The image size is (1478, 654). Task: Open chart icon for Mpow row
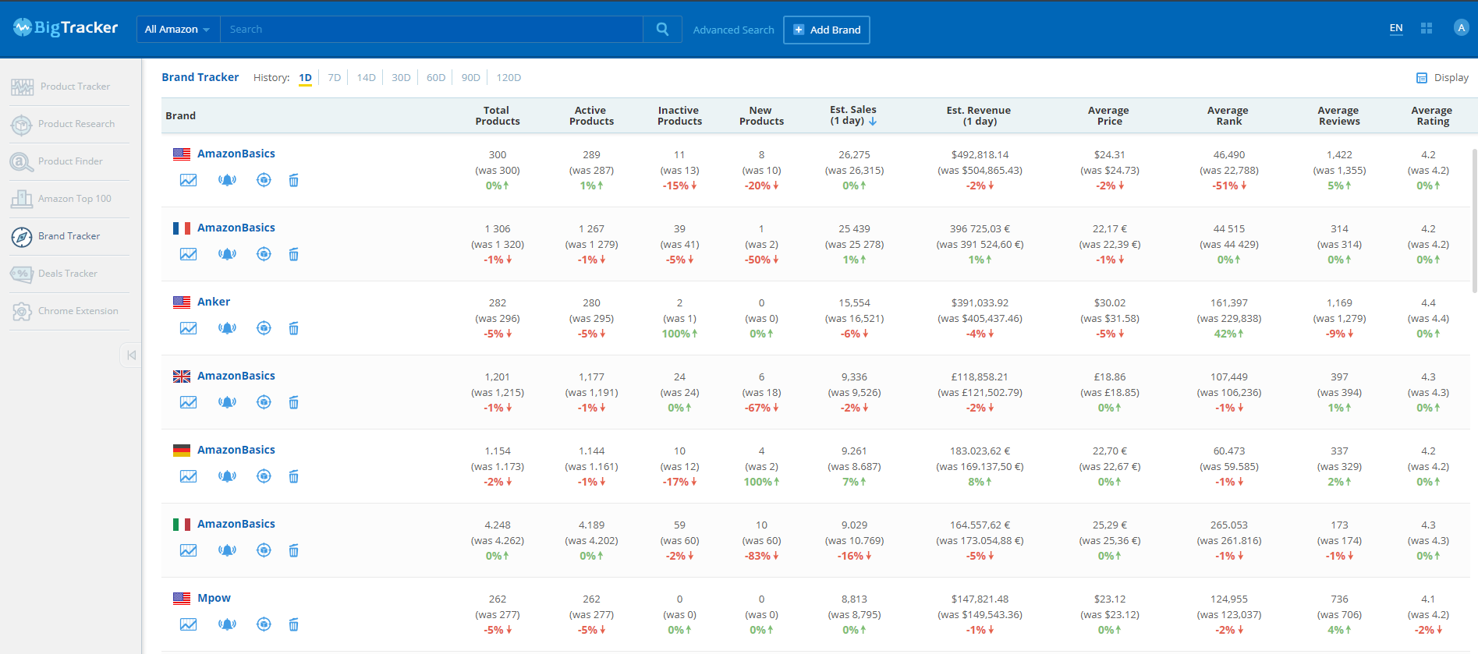(188, 624)
